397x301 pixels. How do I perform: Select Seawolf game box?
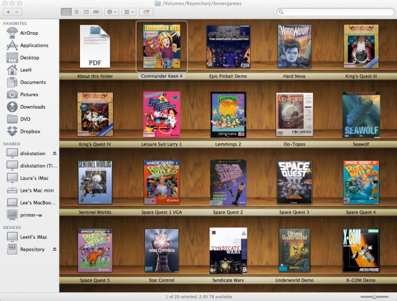361,115
